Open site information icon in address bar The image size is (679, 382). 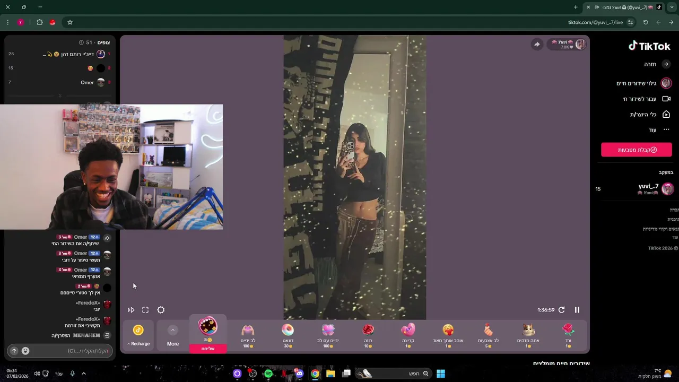(630, 22)
